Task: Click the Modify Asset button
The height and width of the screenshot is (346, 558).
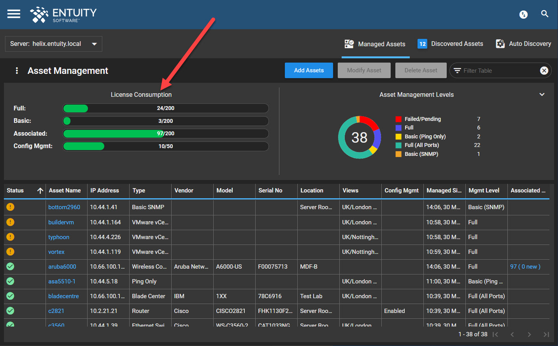Action: coord(364,70)
